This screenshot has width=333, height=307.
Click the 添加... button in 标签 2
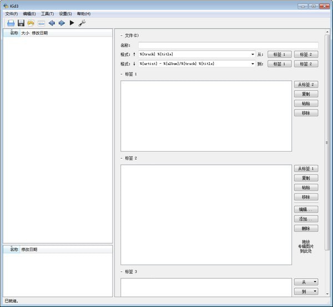306,219
